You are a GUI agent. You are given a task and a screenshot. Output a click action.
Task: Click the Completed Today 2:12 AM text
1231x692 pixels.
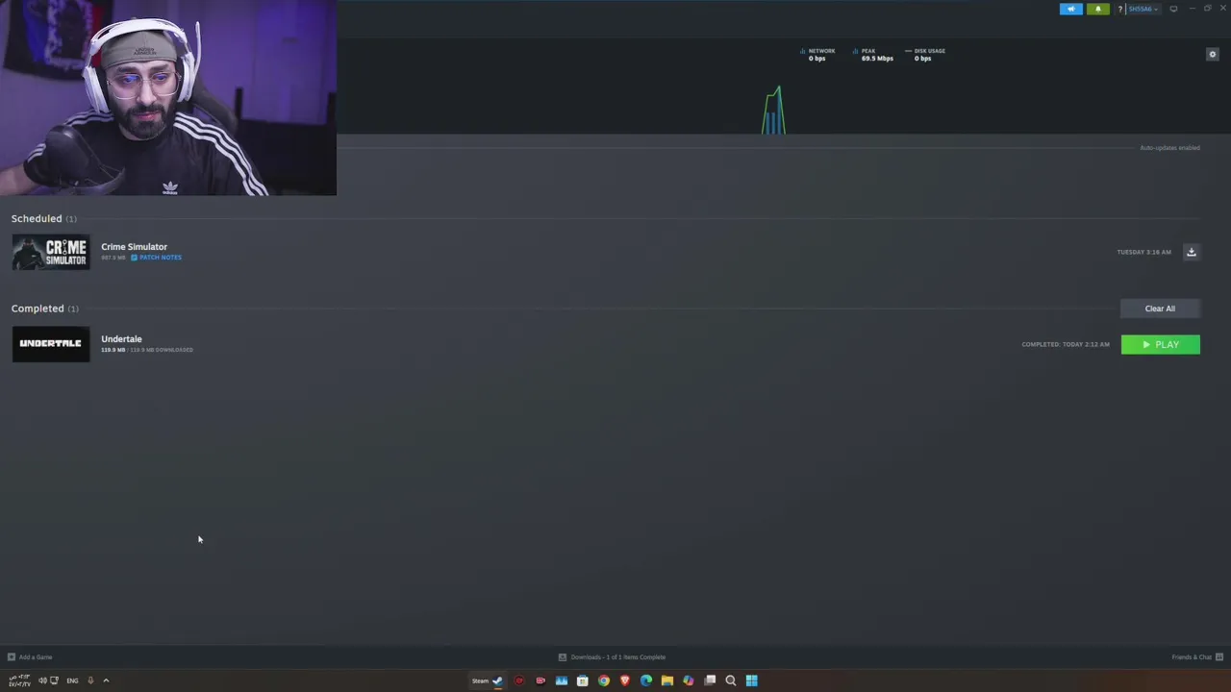1066,344
